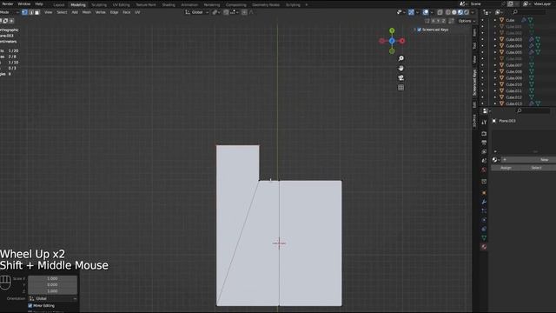
Task: Open the Output properties tab icon
Action: tap(484, 143)
